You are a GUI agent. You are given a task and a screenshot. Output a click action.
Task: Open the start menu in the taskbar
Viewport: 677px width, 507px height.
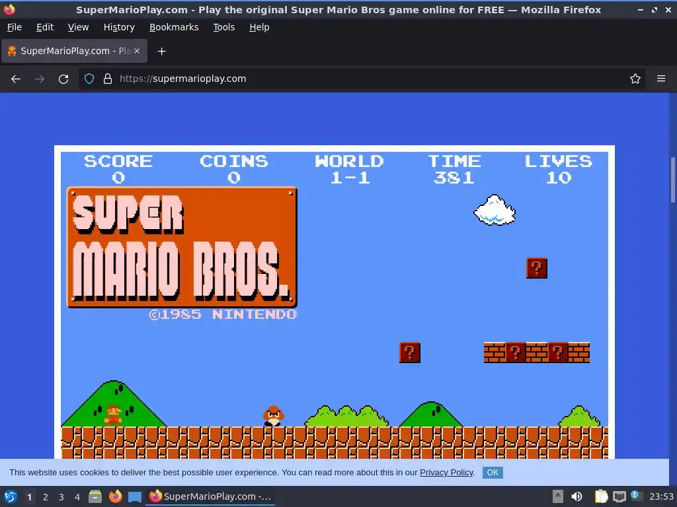11,496
